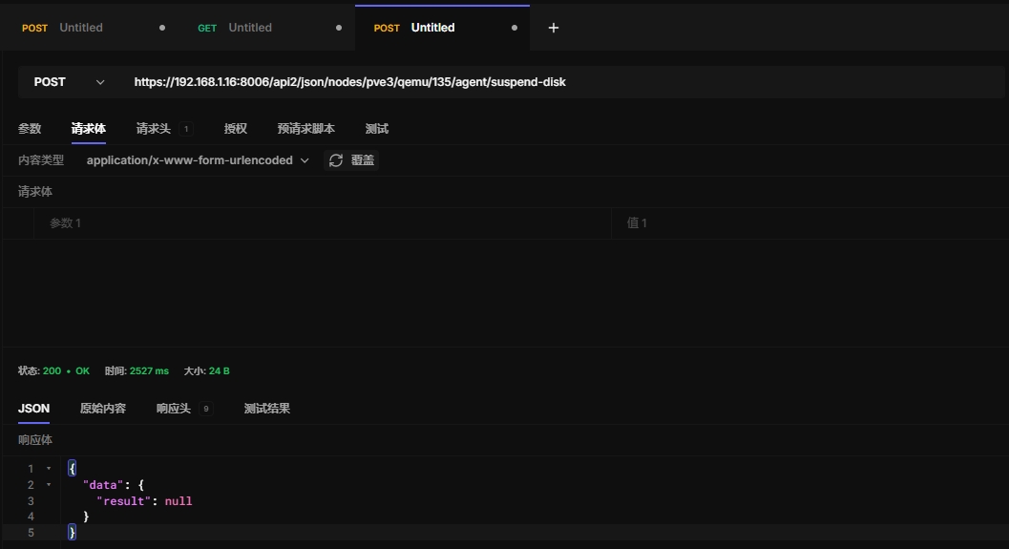
Task: Click the dot on the active POST tab
Action: (x=515, y=28)
